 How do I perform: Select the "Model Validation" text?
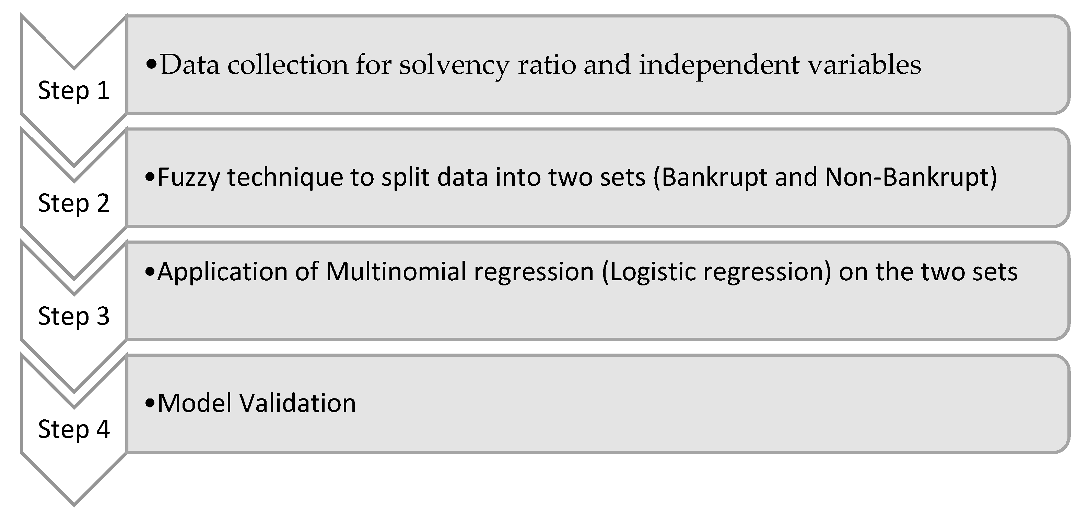point(256,403)
